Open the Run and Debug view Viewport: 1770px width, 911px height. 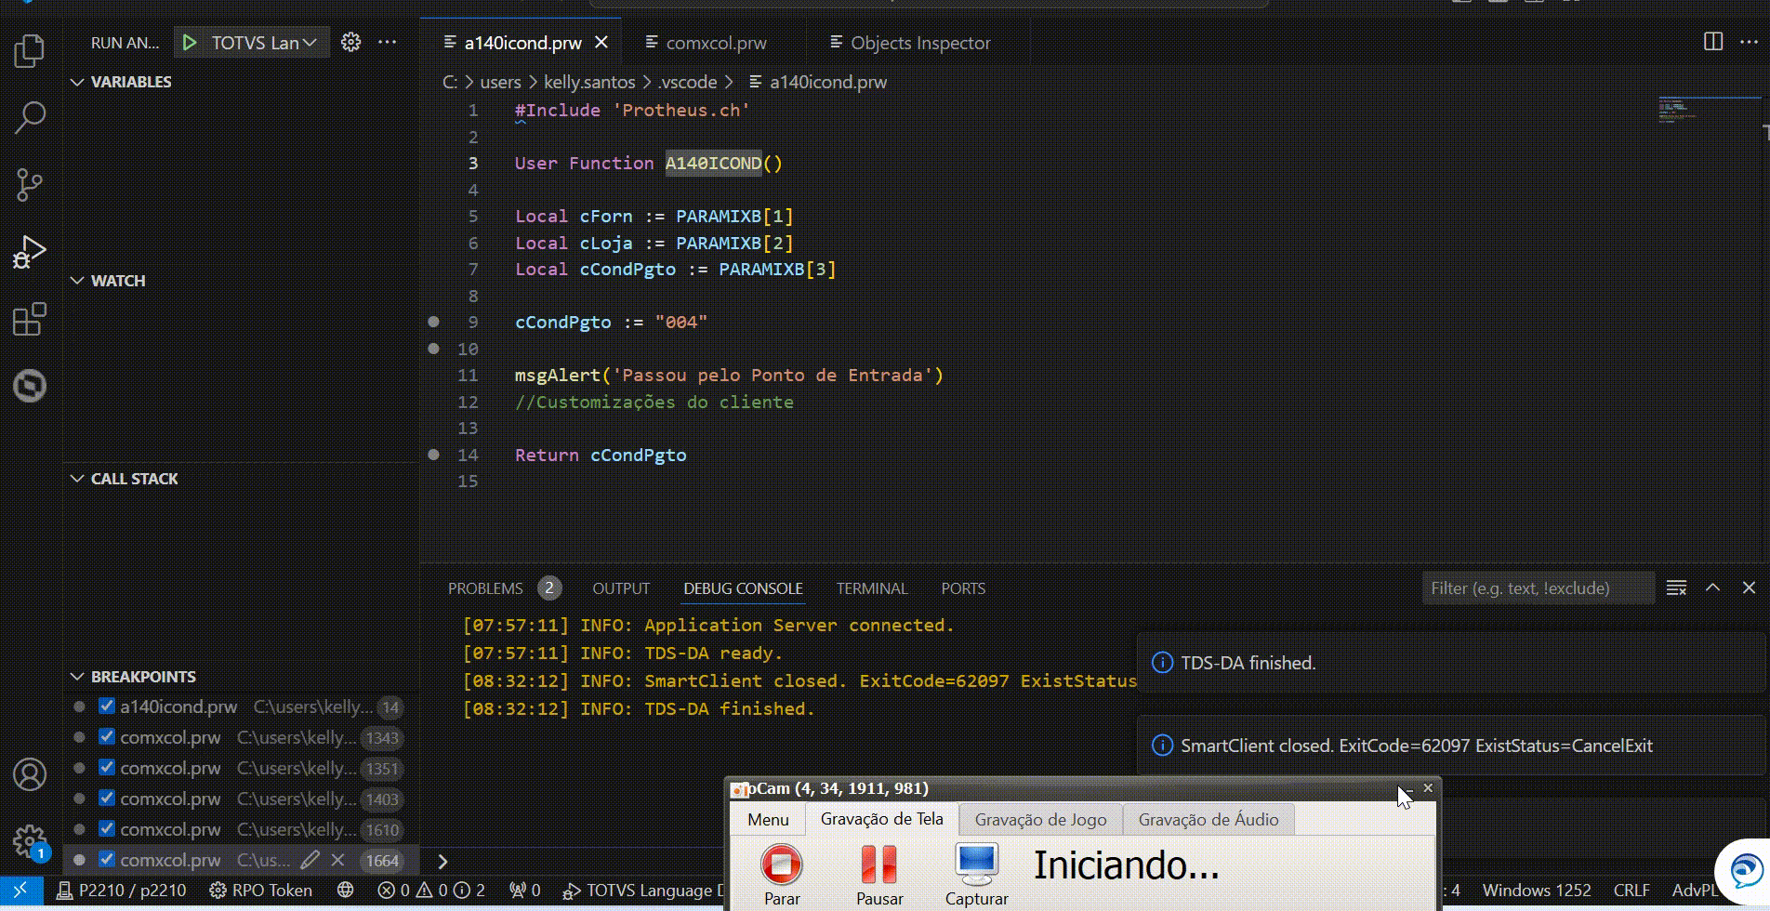coord(30,251)
